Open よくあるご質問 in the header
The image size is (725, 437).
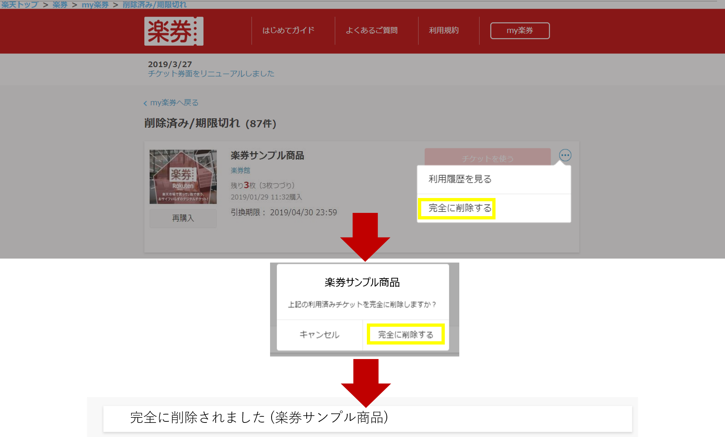372,30
